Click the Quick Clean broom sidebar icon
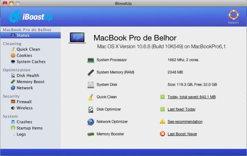This screenshot has width=247, height=156. click(13, 49)
